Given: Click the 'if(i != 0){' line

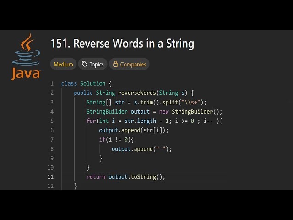Looking at the screenshot, I should point(116,139).
